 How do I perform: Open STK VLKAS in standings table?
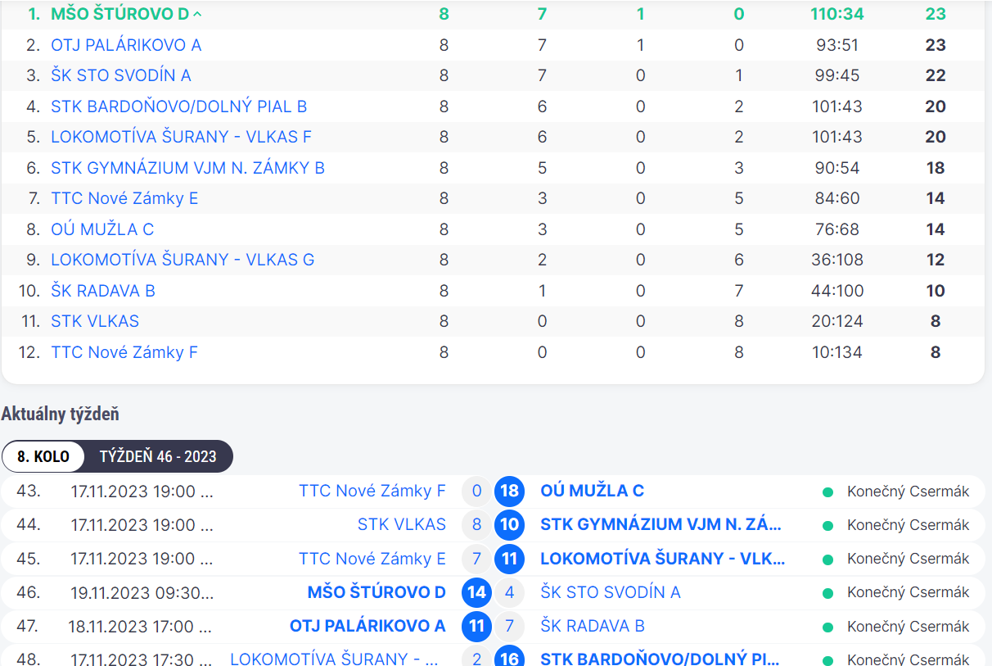tap(95, 321)
